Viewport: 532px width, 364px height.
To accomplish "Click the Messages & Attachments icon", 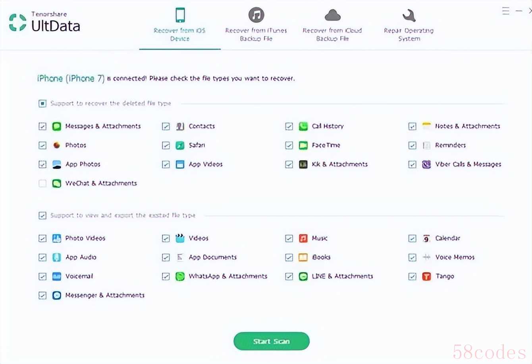I will (x=57, y=126).
